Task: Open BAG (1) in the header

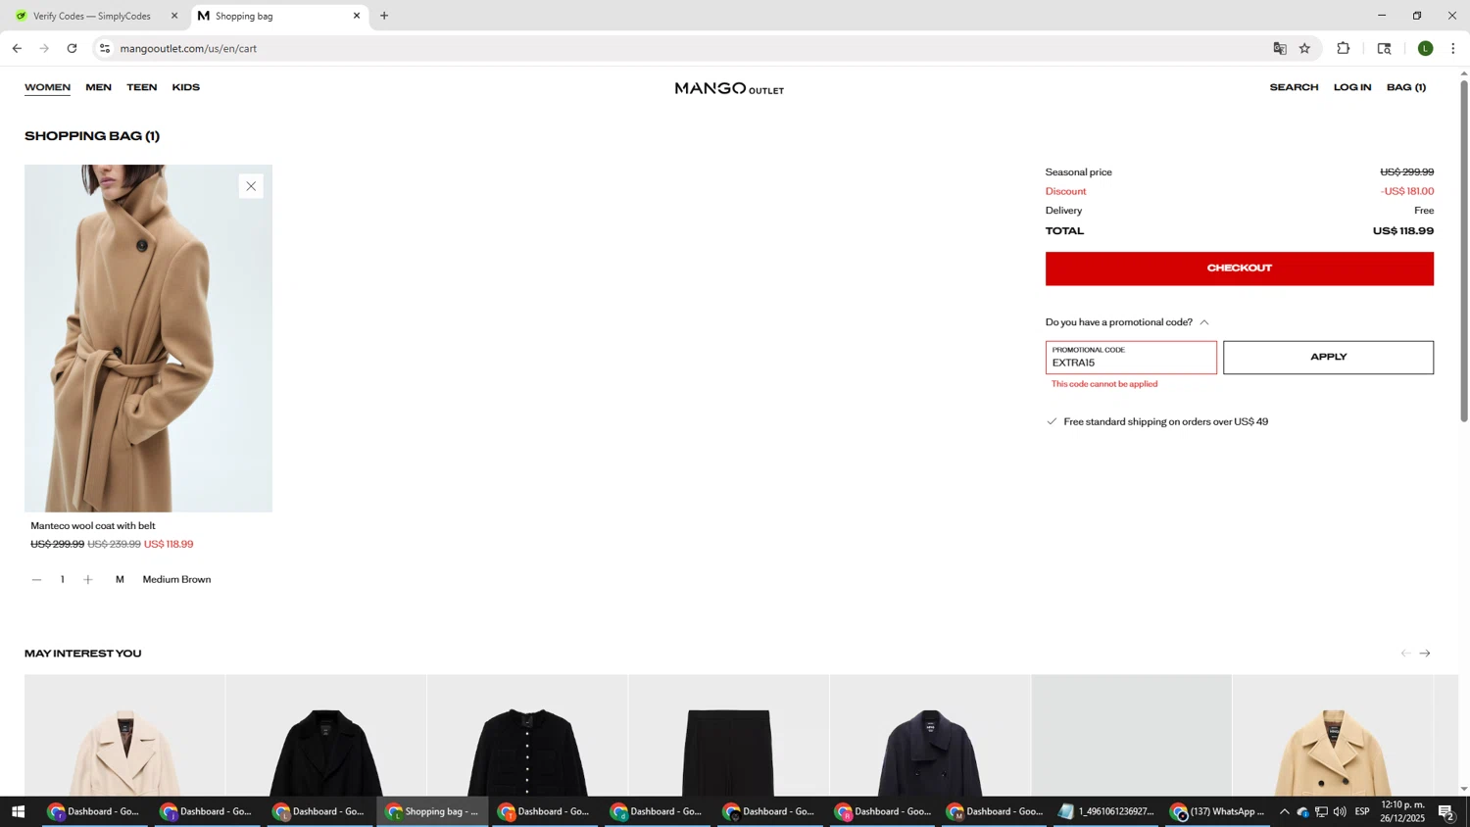Action: [1406, 87]
